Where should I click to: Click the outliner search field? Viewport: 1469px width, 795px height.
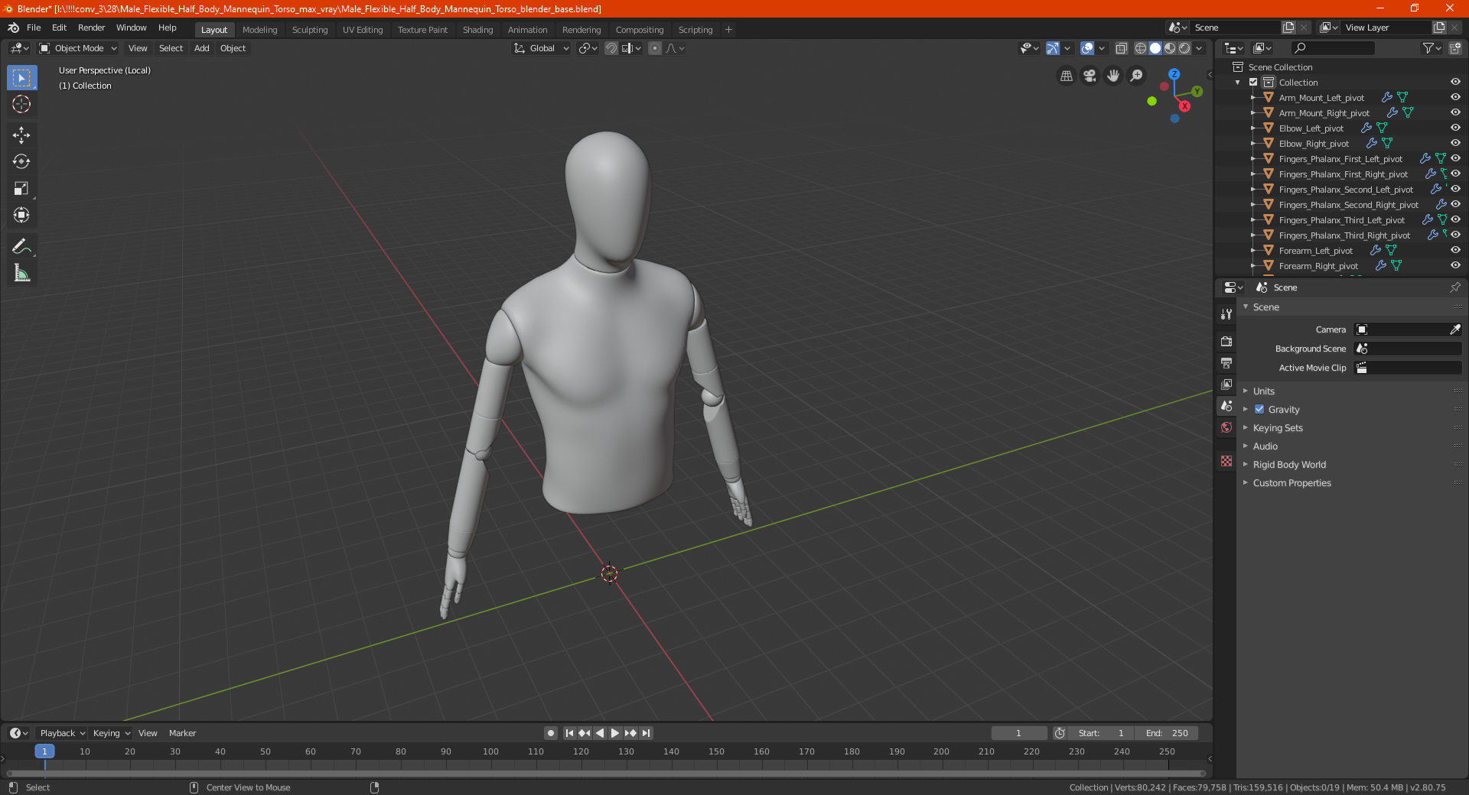click(x=1332, y=48)
